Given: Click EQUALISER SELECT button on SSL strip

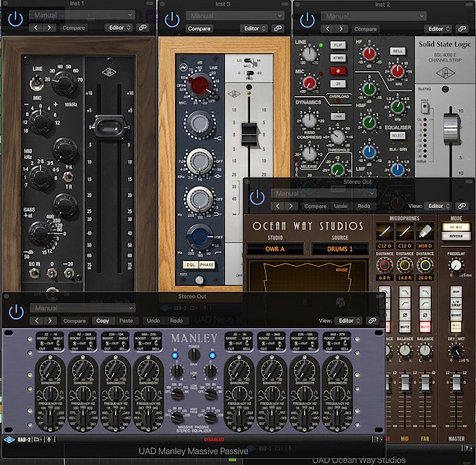Looking at the screenshot, I should pyautogui.click(x=397, y=135).
